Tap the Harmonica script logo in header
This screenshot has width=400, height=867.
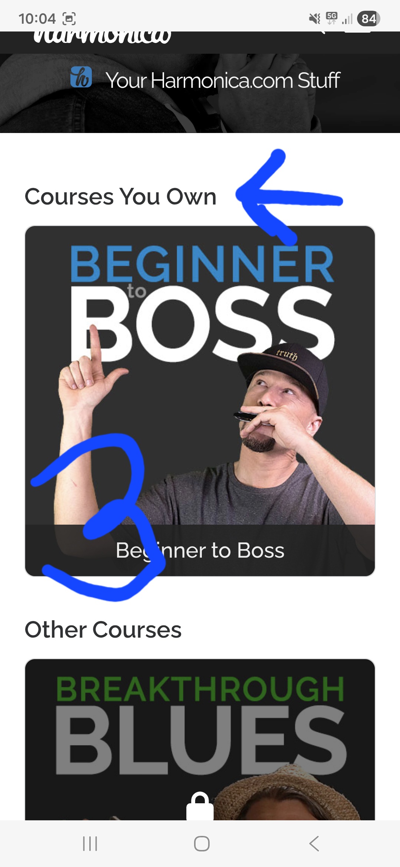102,37
